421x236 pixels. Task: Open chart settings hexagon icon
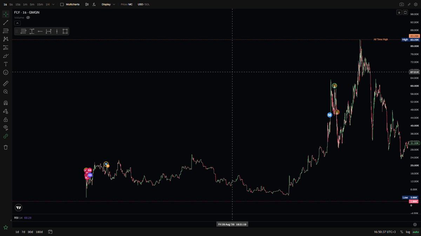click(415, 224)
